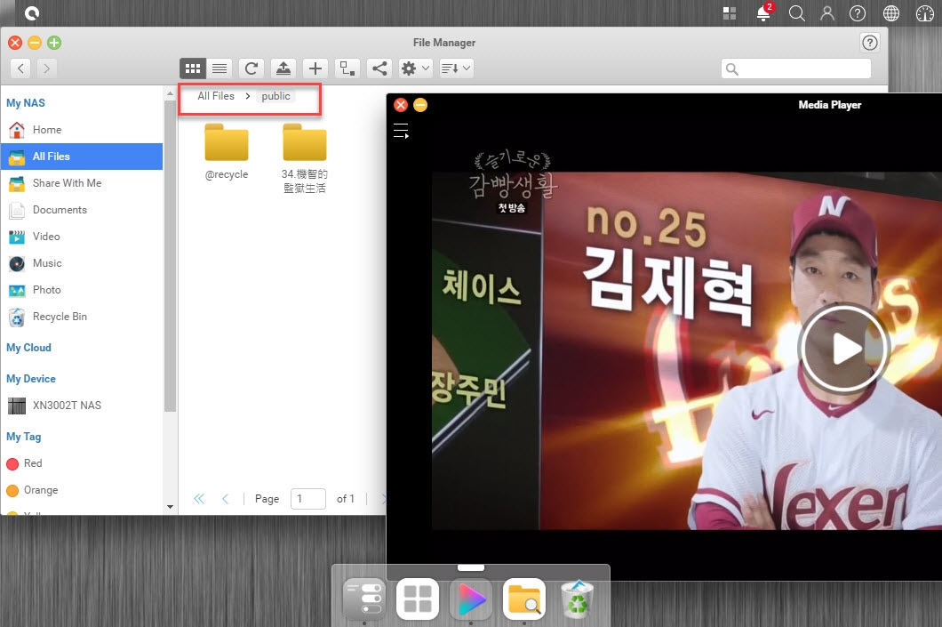Open the sort order dropdown
Screen dimensions: 942x627
(455, 68)
